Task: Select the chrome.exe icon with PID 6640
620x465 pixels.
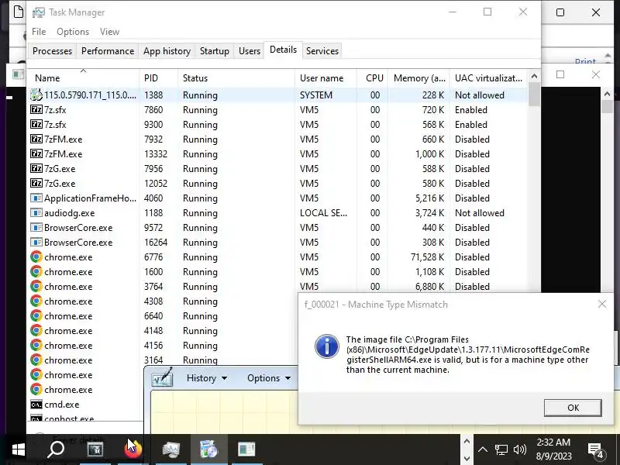Action: tap(36, 316)
